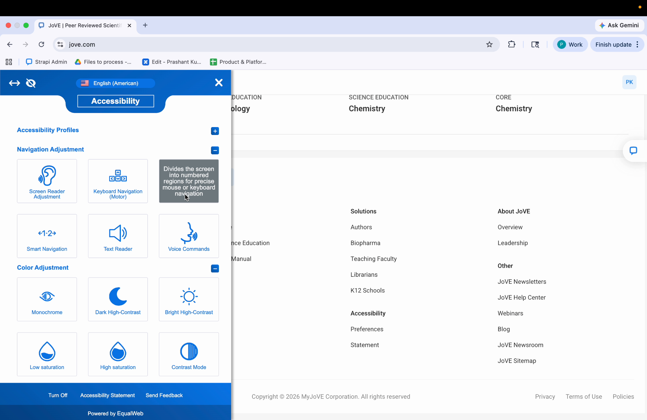Expand Accessibility Profiles section
Screen dimensions: 647x420
click(215, 131)
